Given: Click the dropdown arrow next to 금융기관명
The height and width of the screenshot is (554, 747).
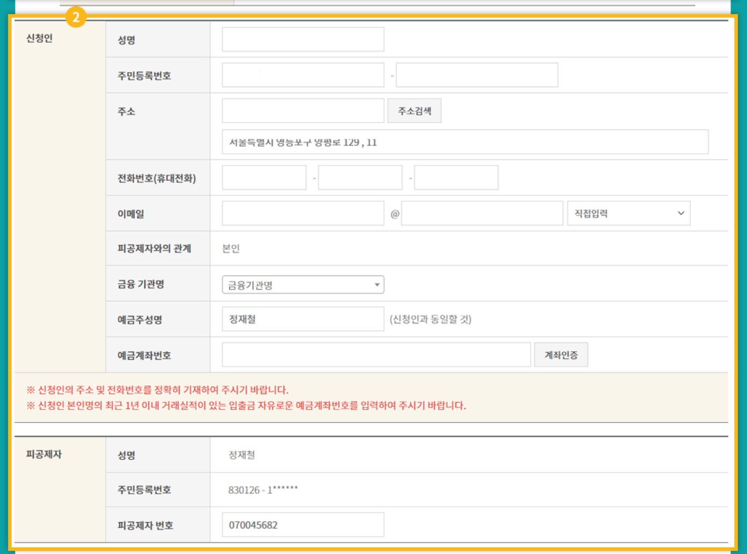Looking at the screenshot, I should pyautogui.click(x=377, y=284).
